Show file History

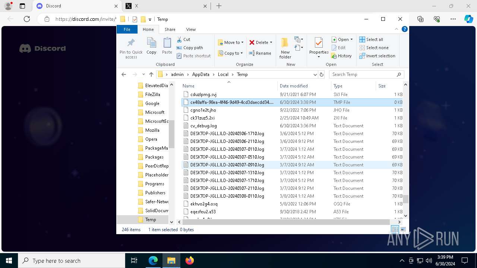(341, 56)
